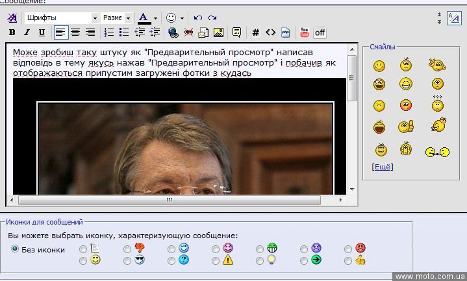Wrap selection in CODE tags (# icon)
Screen dimensions: 467x281
(255, 32)
